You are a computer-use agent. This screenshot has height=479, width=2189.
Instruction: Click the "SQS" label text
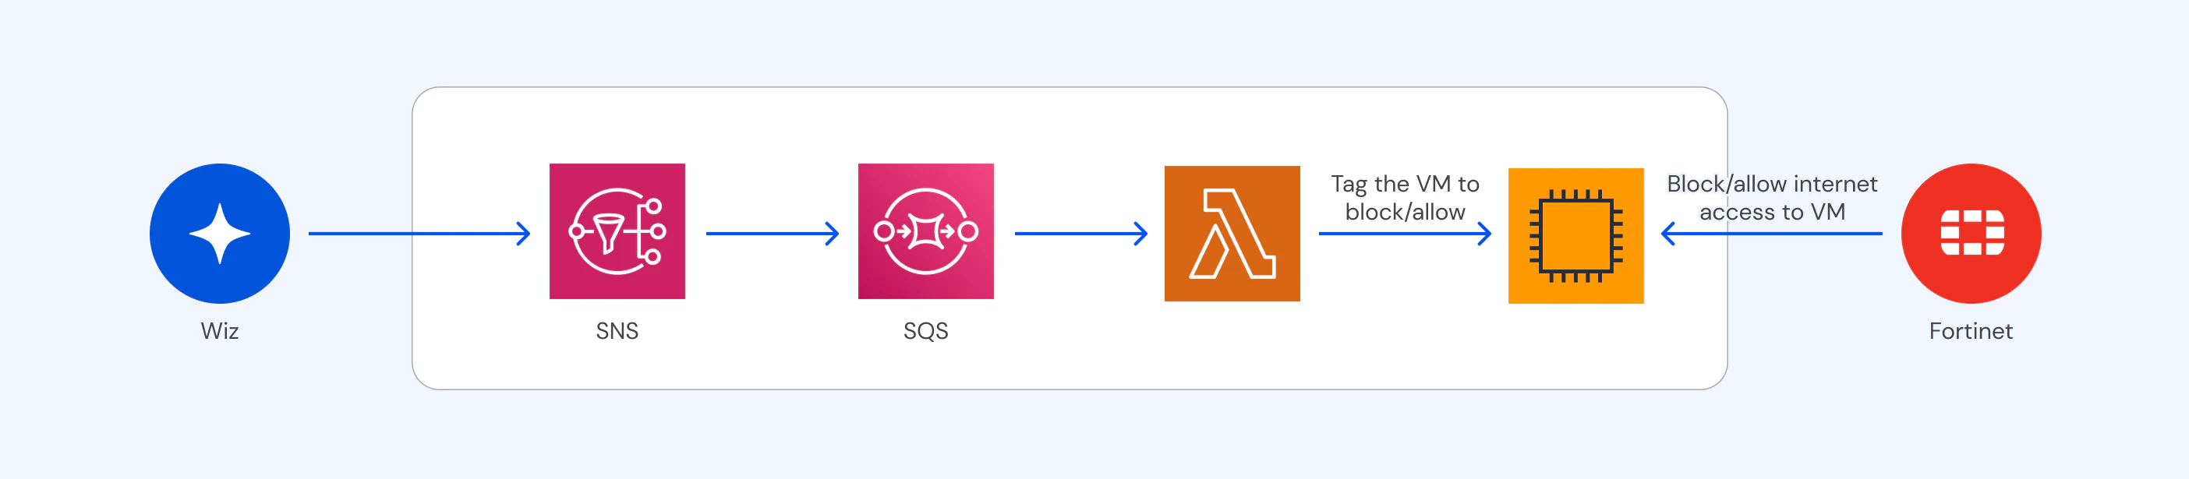pyautogui.click(x=925, y=330)
